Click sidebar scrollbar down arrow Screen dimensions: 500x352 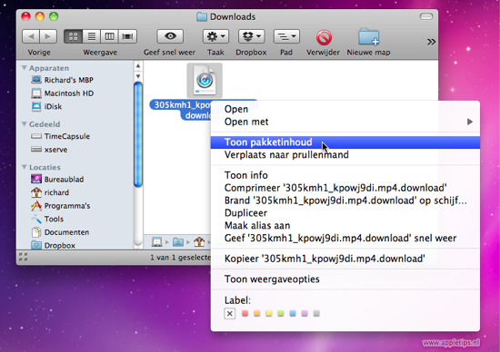138,76
